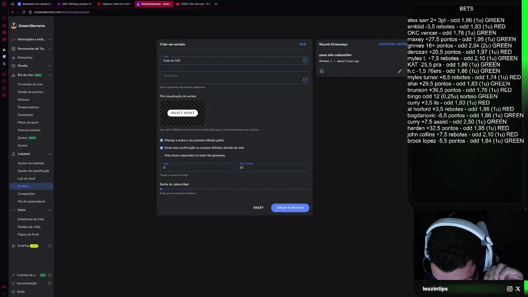
Task: Click the Ajuda help icon
Action: (x=14, y=292)
